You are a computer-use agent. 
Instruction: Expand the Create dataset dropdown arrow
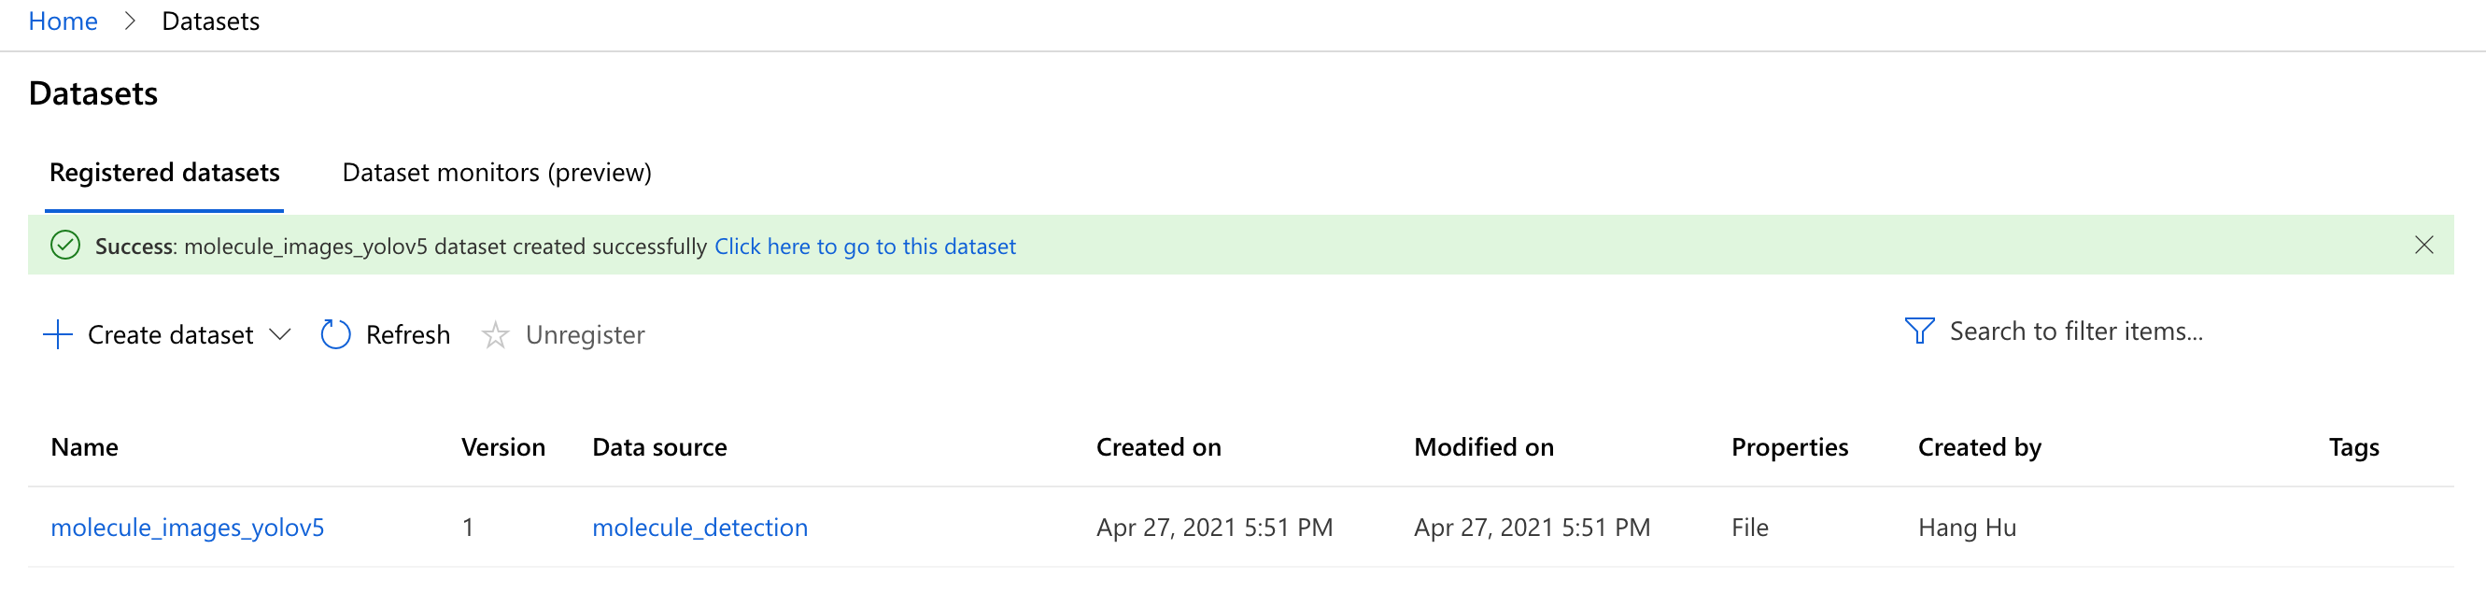280,334
